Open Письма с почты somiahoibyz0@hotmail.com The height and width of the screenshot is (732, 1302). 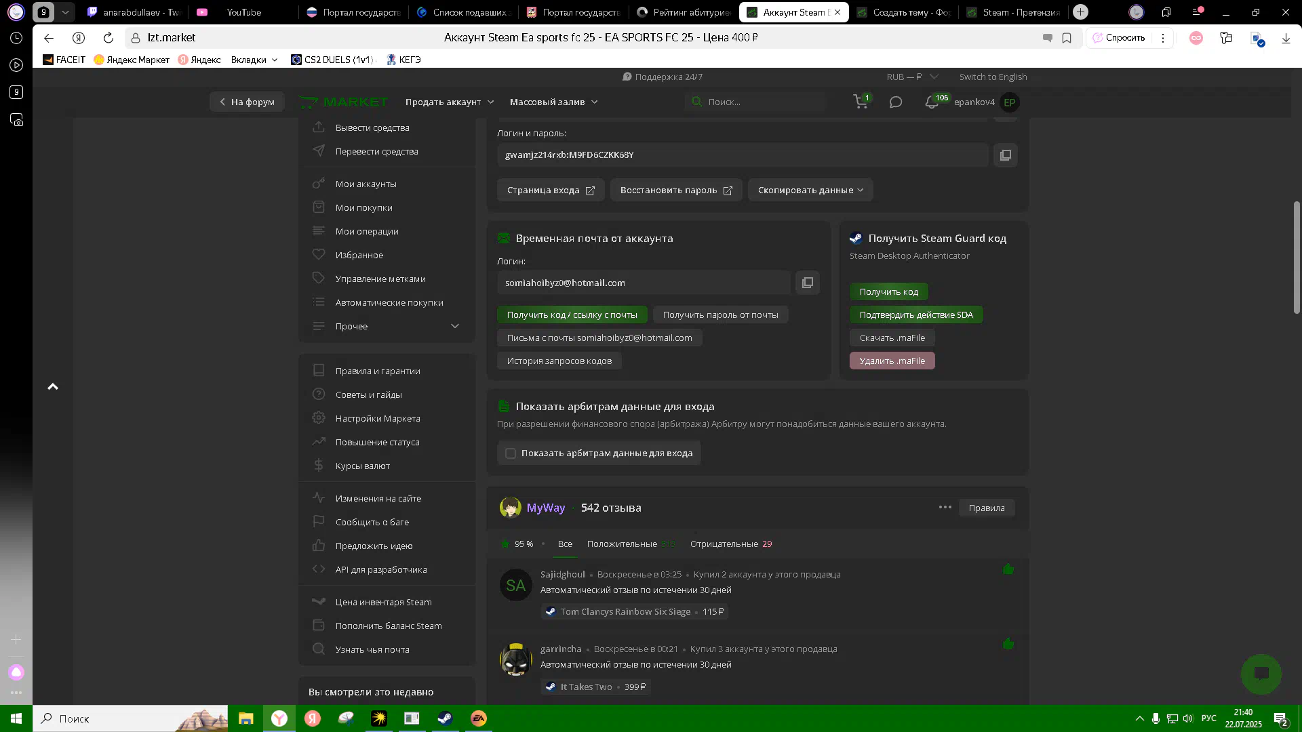[599, 338]
